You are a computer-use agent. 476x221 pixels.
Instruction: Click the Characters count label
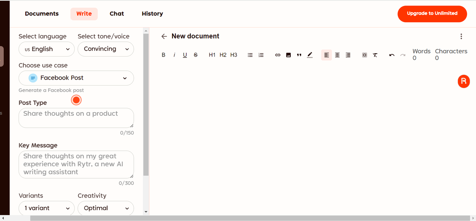451,51
